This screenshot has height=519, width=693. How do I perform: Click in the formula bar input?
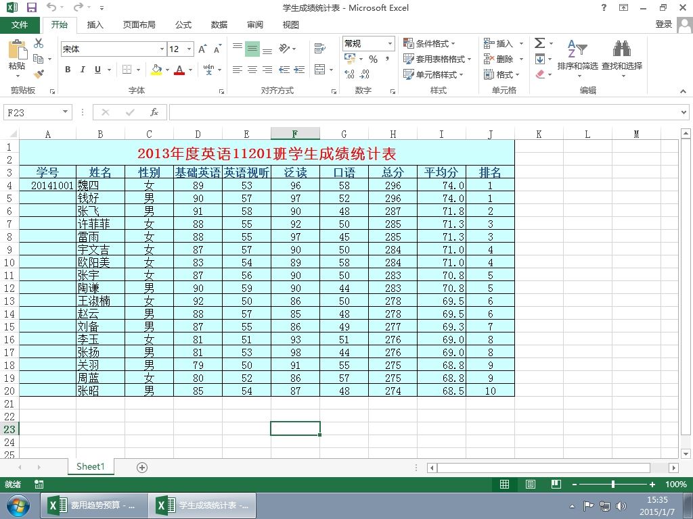(424, 112)
